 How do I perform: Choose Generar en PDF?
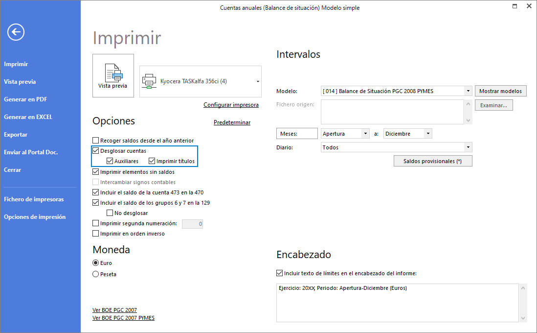26,99
